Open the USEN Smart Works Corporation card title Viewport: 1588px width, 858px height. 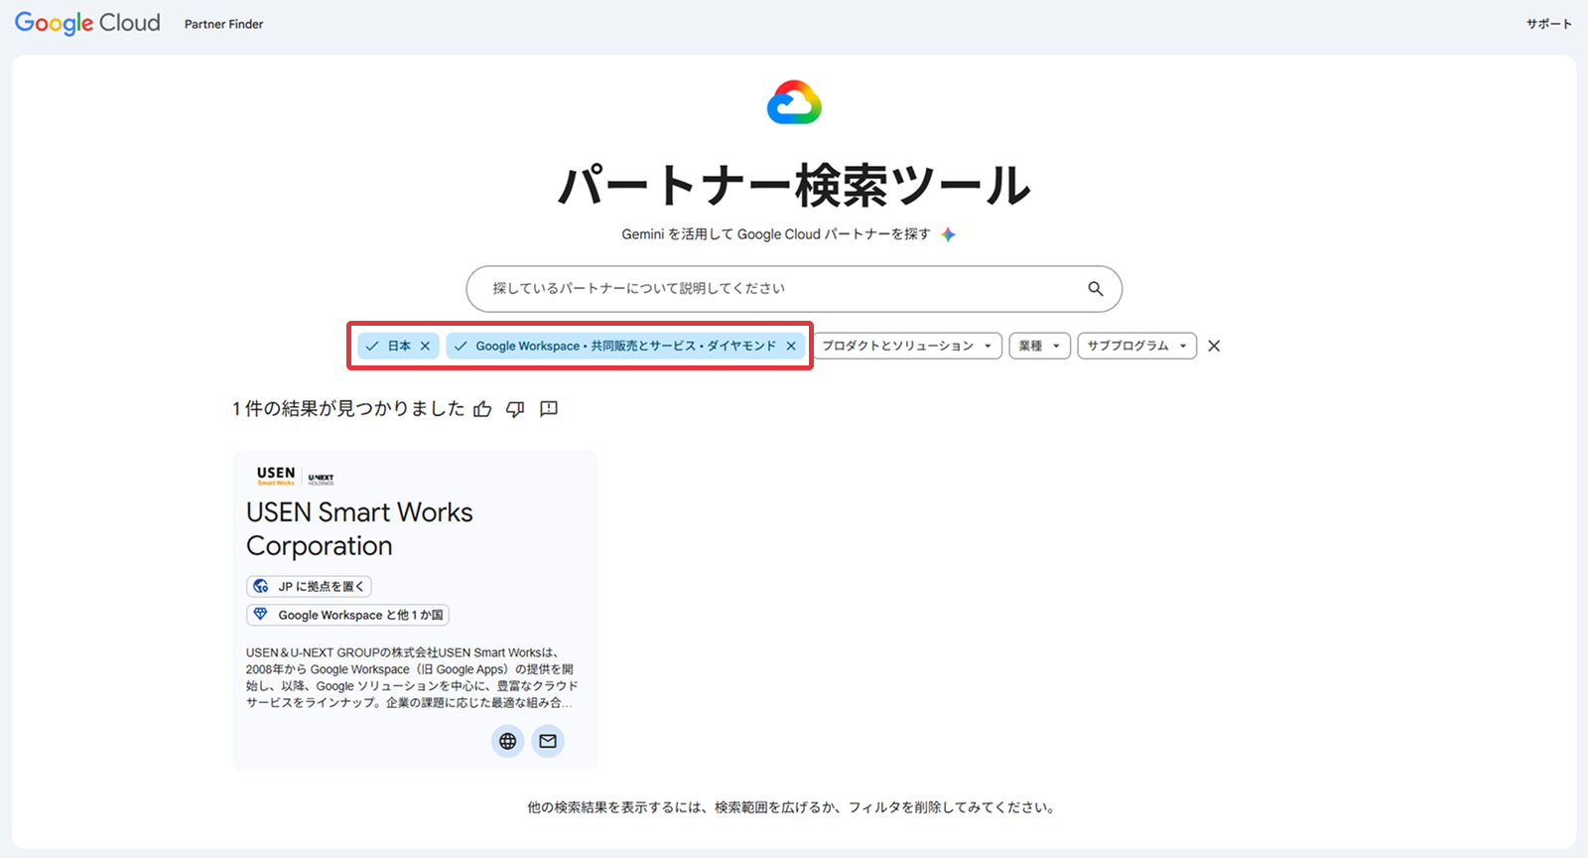click(359, 529)
